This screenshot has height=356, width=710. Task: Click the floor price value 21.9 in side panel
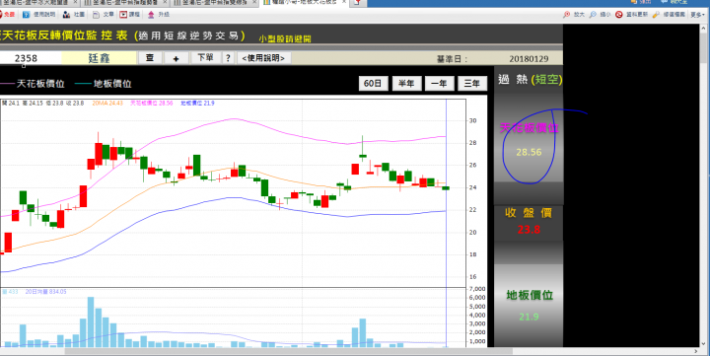pyautogui.click(x=529, y=317)
